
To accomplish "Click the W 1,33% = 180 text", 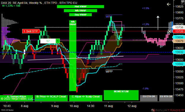I will tap(11, 6).
